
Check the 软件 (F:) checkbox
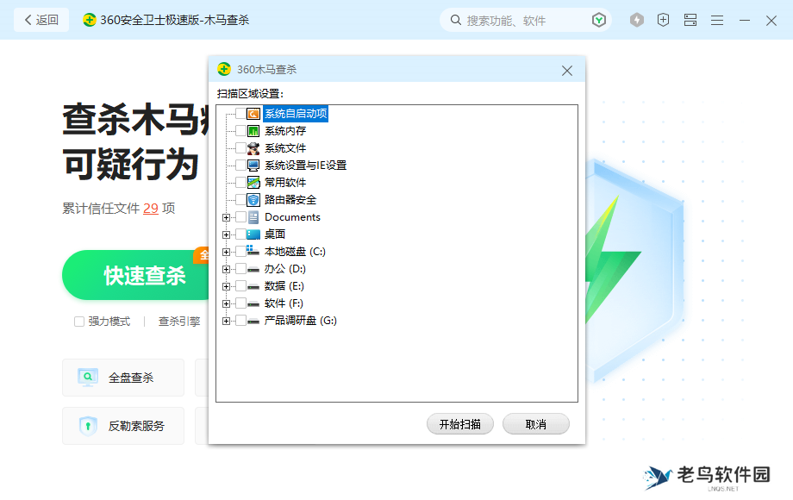[x=240, y=303]
